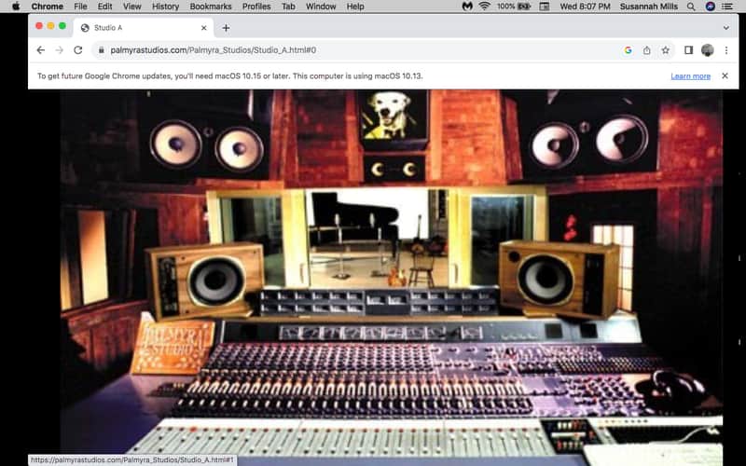Image resolution: width=746 pixels, height=466 pixels.
Task: Open the Wi-Fi status menu
Action: [x=484, y=7]
